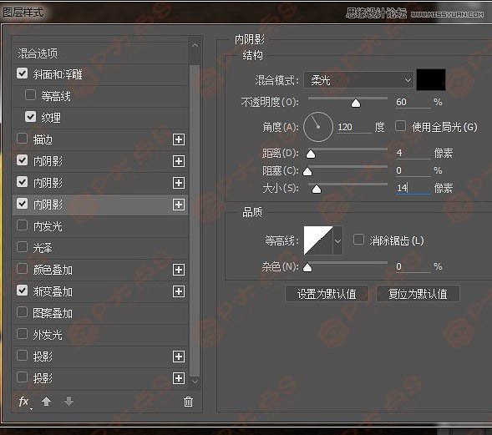This screenshot has height=435, width=492.
Task: Move the effect up with the up arrow icon
Action: point(46,401)
